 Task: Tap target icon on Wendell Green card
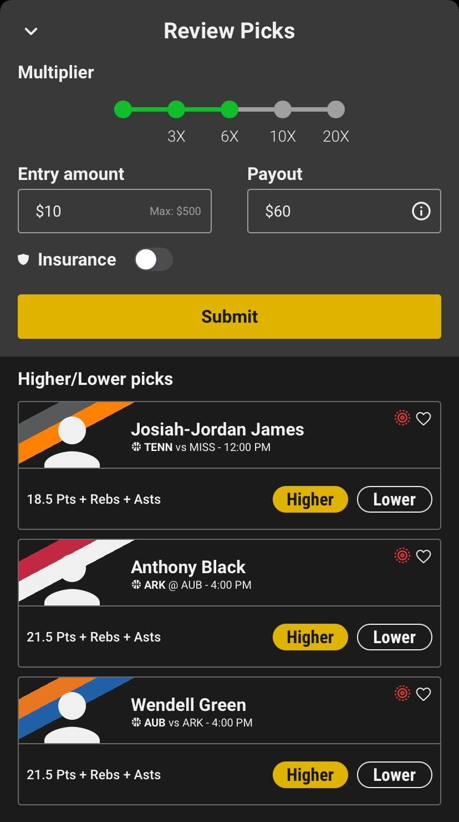(402, 694)
